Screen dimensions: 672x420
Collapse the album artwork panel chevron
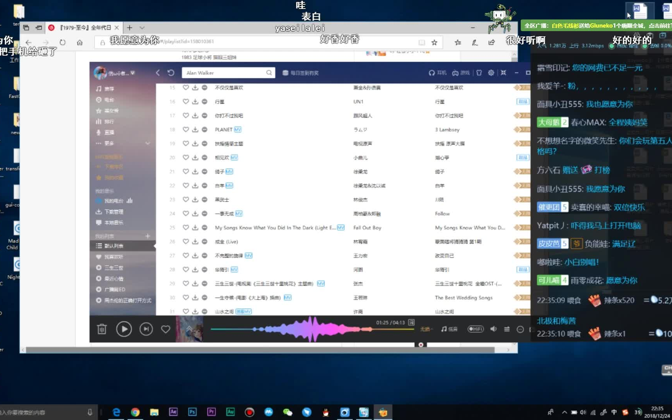(189, 328)
